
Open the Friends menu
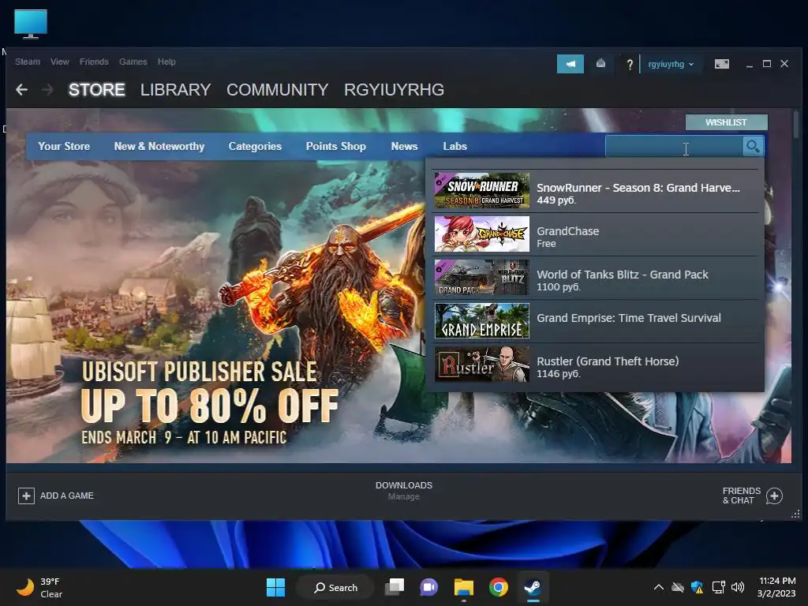pos(94,62)
